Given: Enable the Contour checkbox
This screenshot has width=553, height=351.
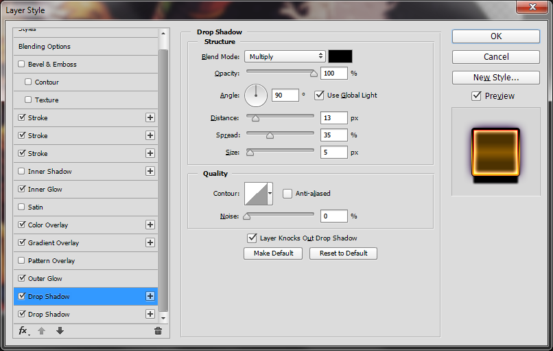Looking at the screenshot, I should 28,82.
